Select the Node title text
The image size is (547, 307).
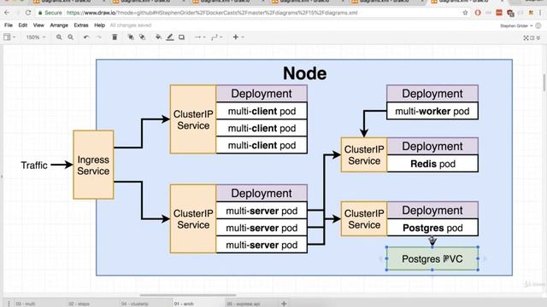tap(304, 73)
